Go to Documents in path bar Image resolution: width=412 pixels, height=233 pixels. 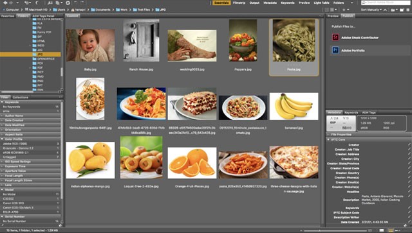pos(100,10)
